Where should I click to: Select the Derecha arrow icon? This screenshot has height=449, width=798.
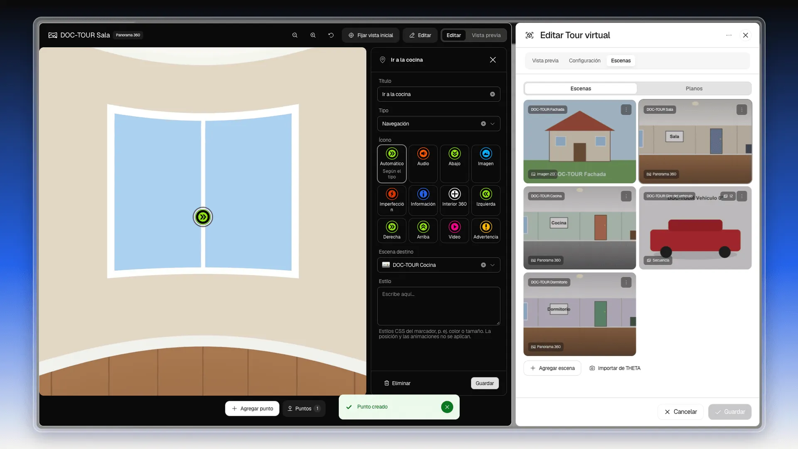(x=392, y=231)
